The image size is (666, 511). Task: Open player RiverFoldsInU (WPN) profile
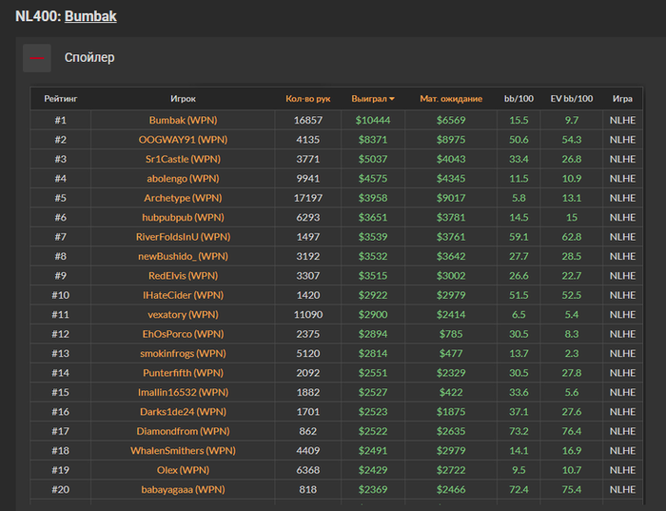[183, 237]
